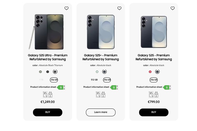Click the charger-not-included icon on Galaxy S25+
The width and height of the screenshot is (197, 131).
tap(98, 95)
